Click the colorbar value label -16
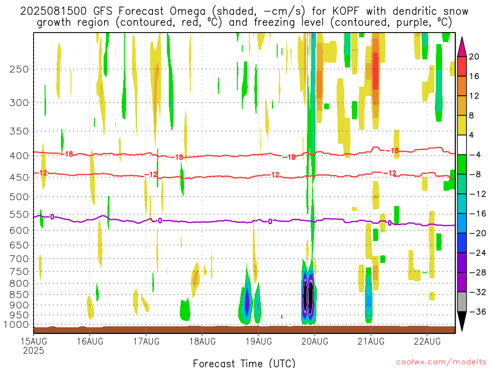491x368 pixels. 477,214
